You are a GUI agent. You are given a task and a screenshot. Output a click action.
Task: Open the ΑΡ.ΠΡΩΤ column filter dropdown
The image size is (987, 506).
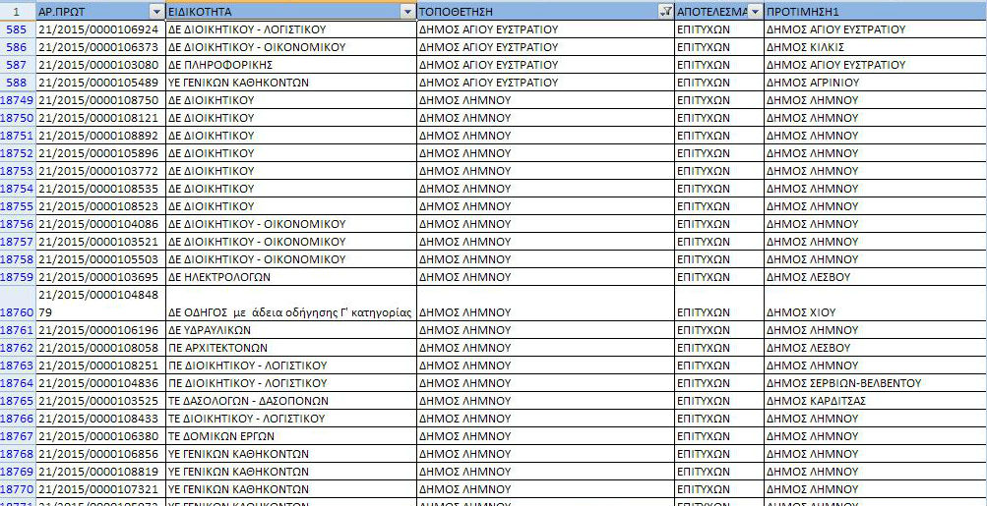coord(155,11)
